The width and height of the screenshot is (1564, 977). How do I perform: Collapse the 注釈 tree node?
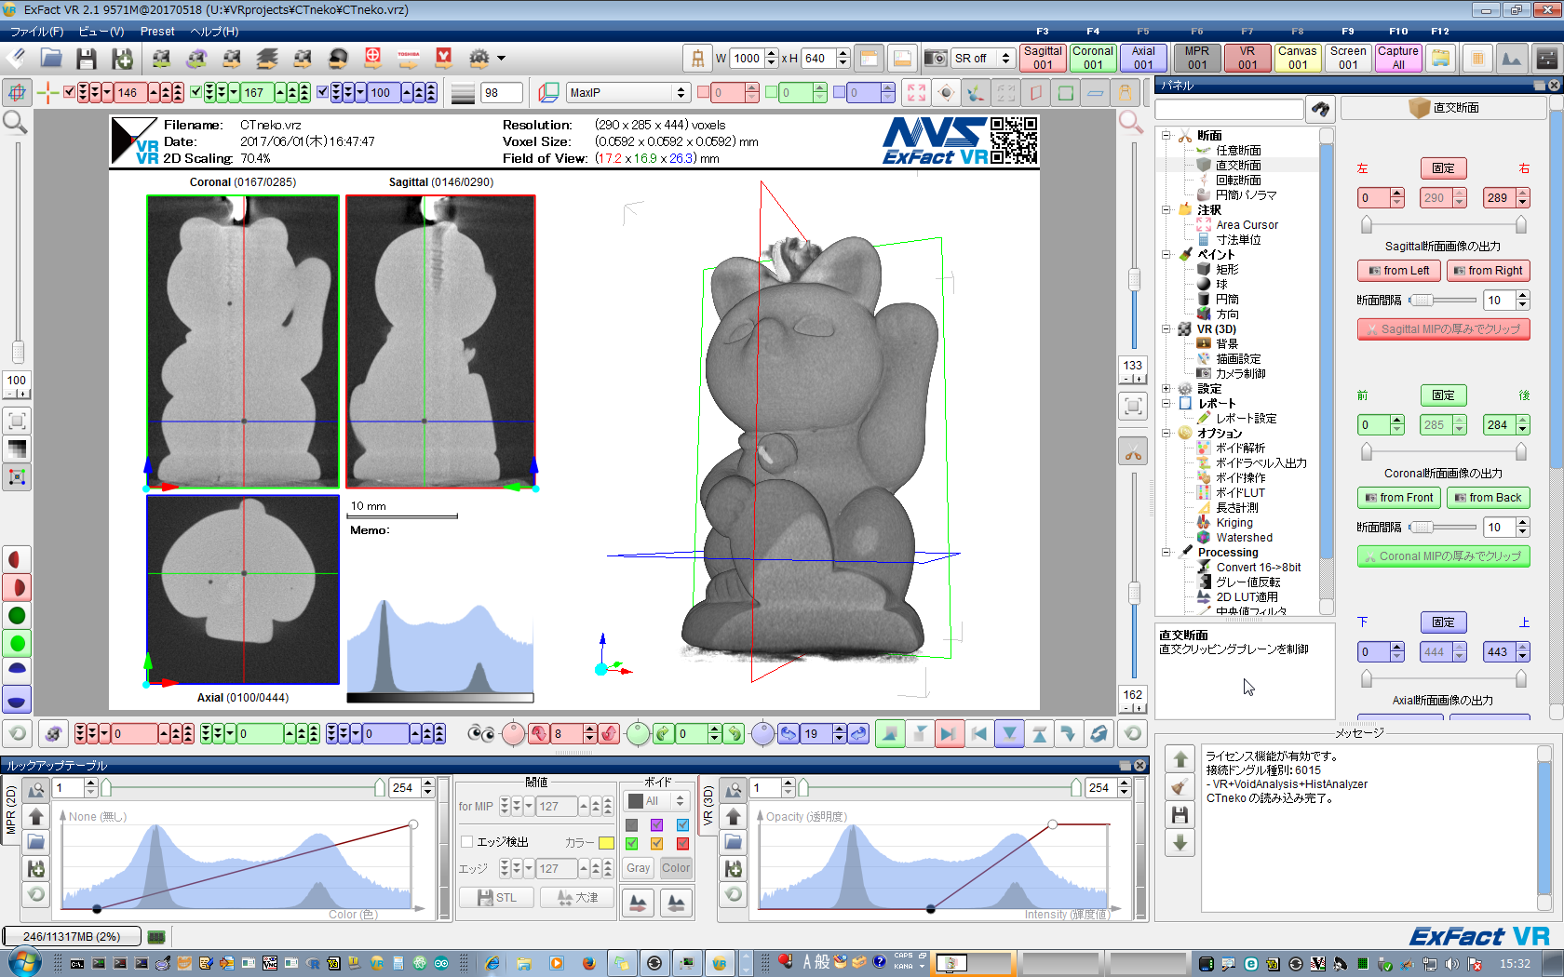(1166, 210)
